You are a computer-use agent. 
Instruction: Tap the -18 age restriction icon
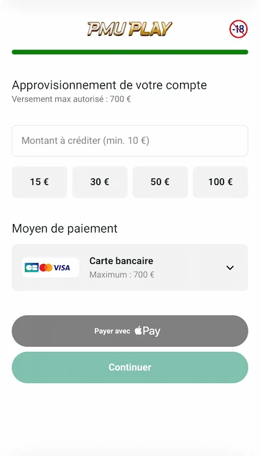[x=239, y=29]
